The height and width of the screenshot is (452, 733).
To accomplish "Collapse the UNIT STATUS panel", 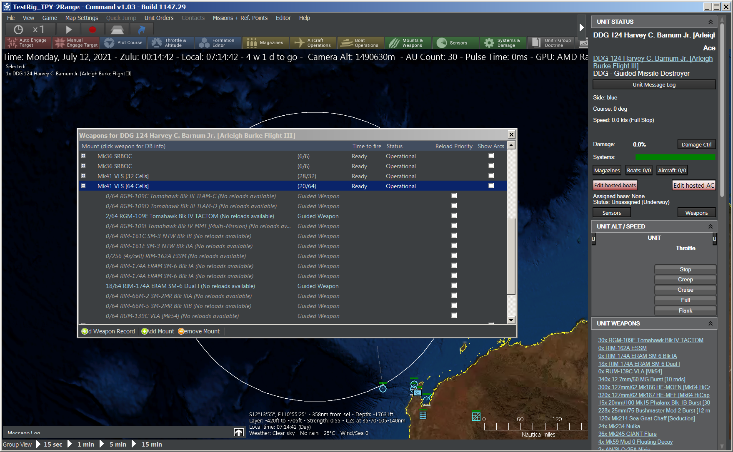I will (x=710, y=22).
